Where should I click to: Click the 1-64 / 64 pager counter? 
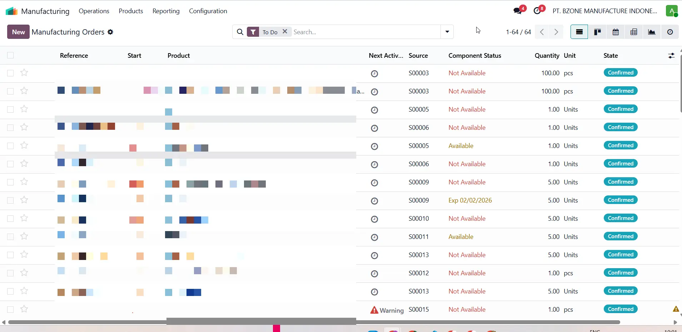coord(518,32)
